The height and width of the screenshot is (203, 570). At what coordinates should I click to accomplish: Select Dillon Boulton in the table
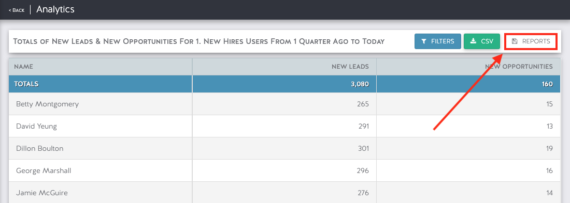(x=39, y=148)
